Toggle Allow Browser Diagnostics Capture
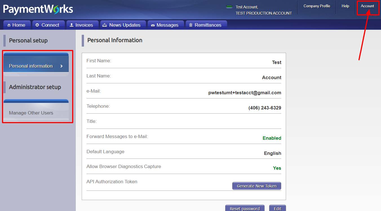This screenshot has width=381, height=211. (x=277, y=168)
